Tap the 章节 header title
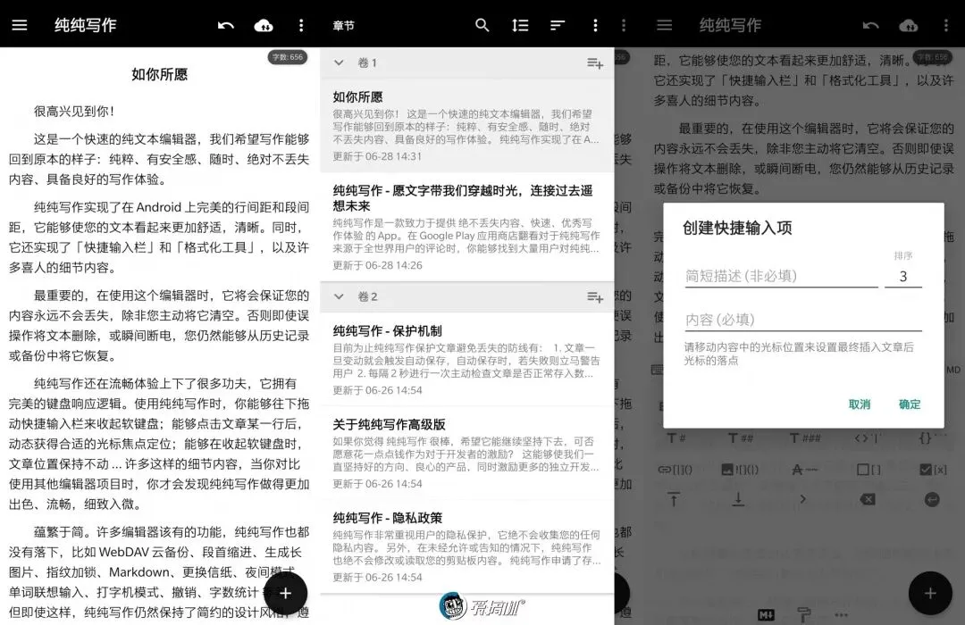Viewport: 965px width, 625px height. [343, 25]
